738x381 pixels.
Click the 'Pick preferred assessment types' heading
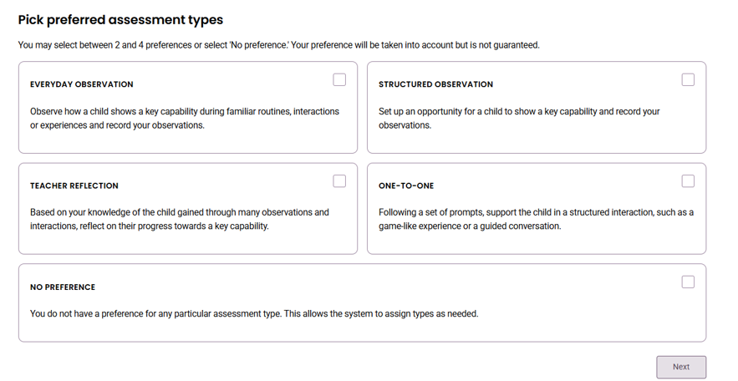(x=120, y=20)
